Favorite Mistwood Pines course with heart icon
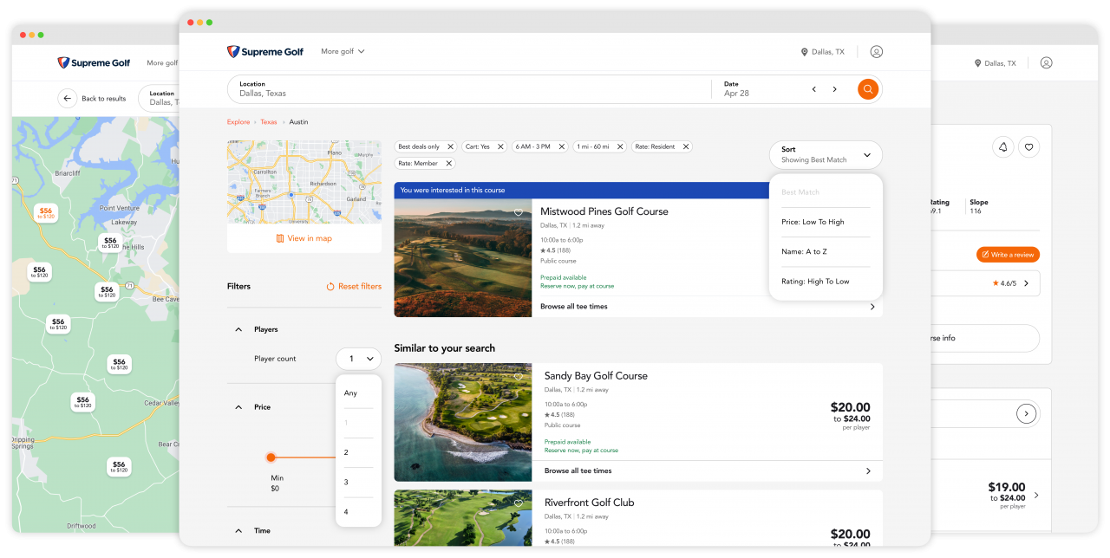This screenshot has width=1110, height=558. (519, 212)
